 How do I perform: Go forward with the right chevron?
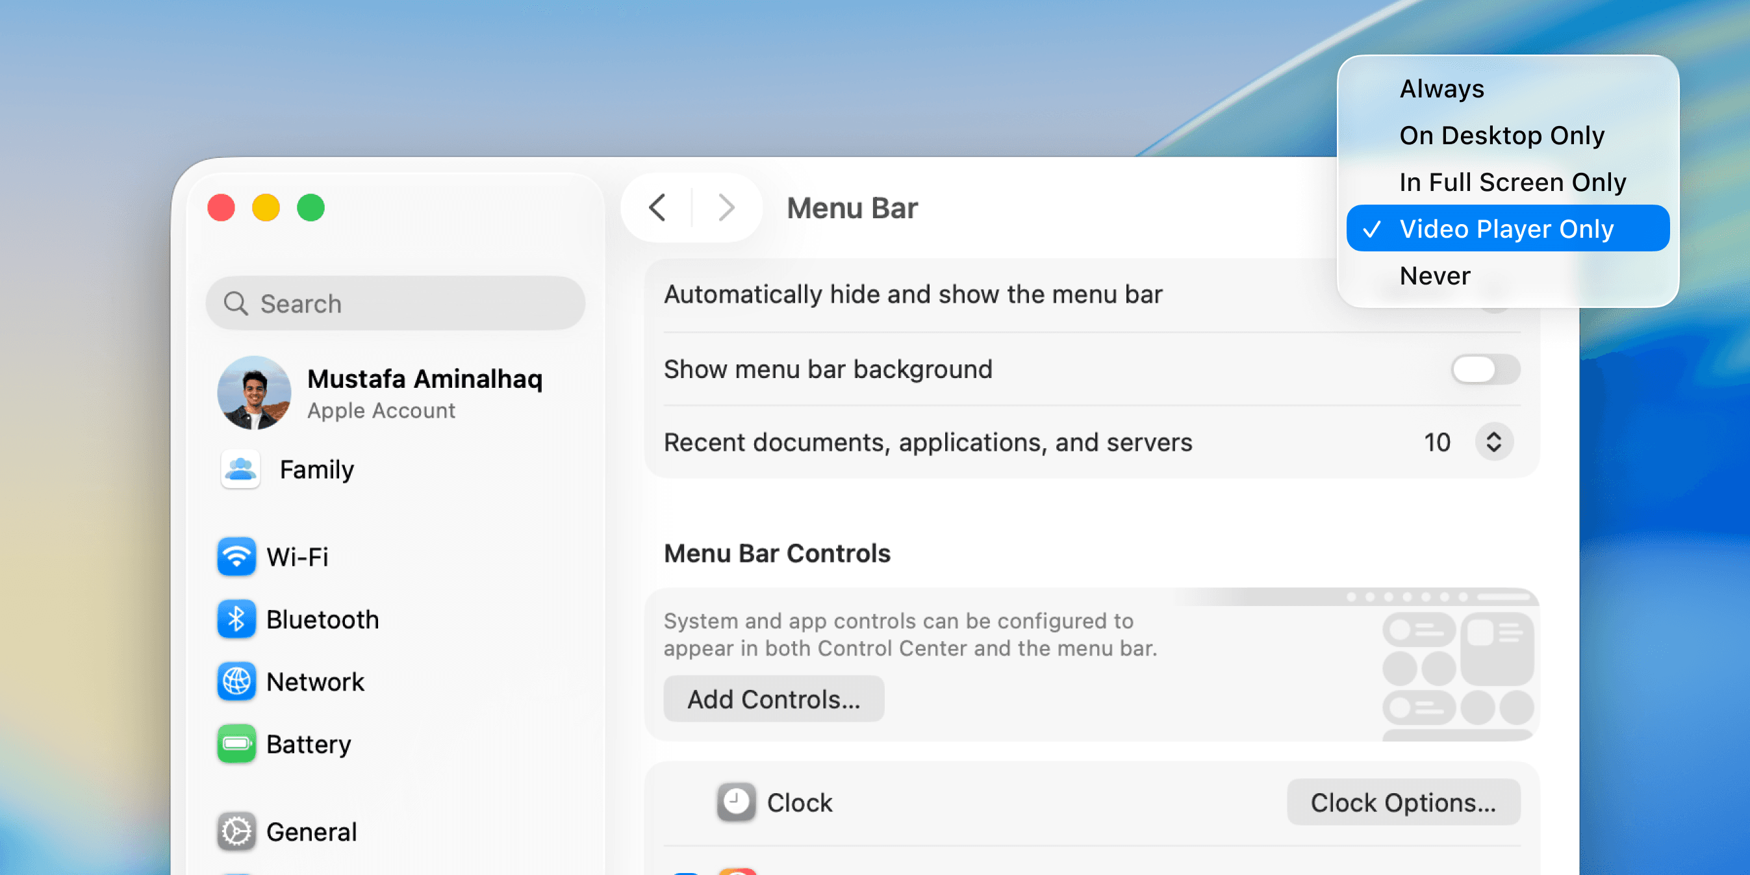726,208
